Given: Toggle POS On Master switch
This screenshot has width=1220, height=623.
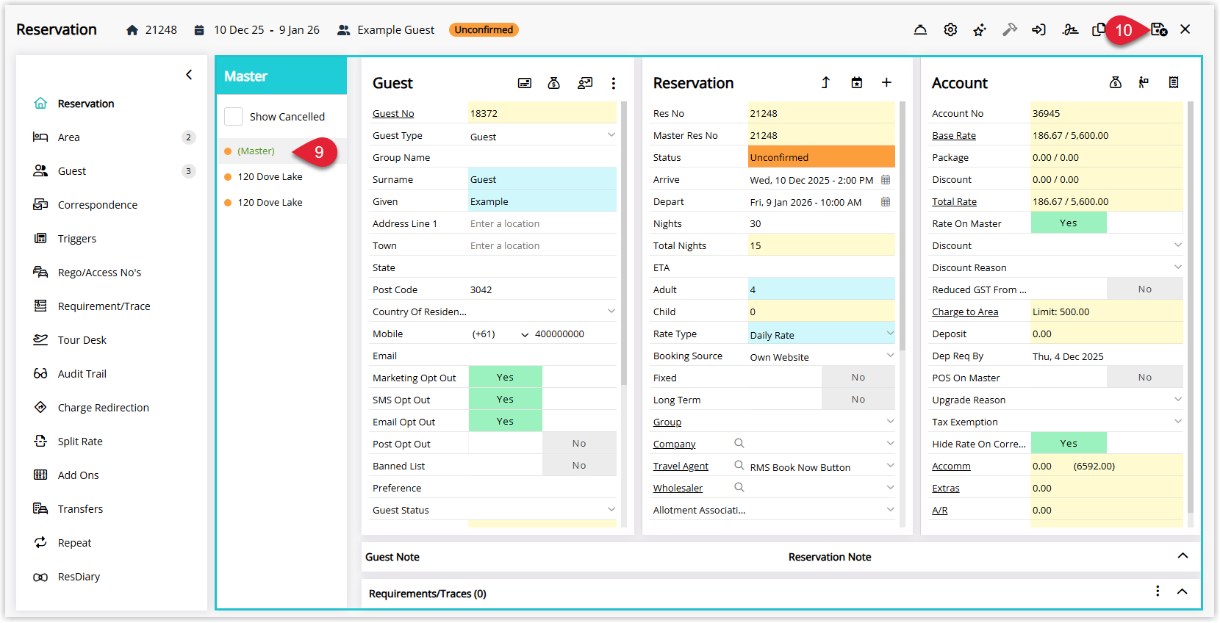Looking at the screenshot, I should pyautogui.click(x=1145, y=377).
